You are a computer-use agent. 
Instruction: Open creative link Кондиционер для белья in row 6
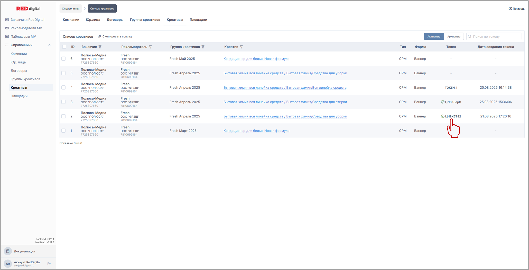click(x=256, y=59)
